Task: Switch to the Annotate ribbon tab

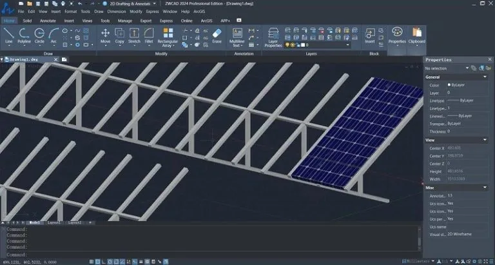Action: (x=48, y=21)
